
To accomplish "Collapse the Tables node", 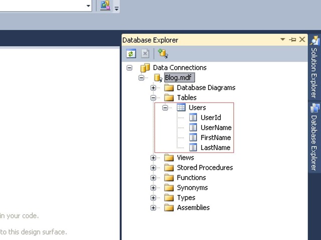I will pos(153,98).
